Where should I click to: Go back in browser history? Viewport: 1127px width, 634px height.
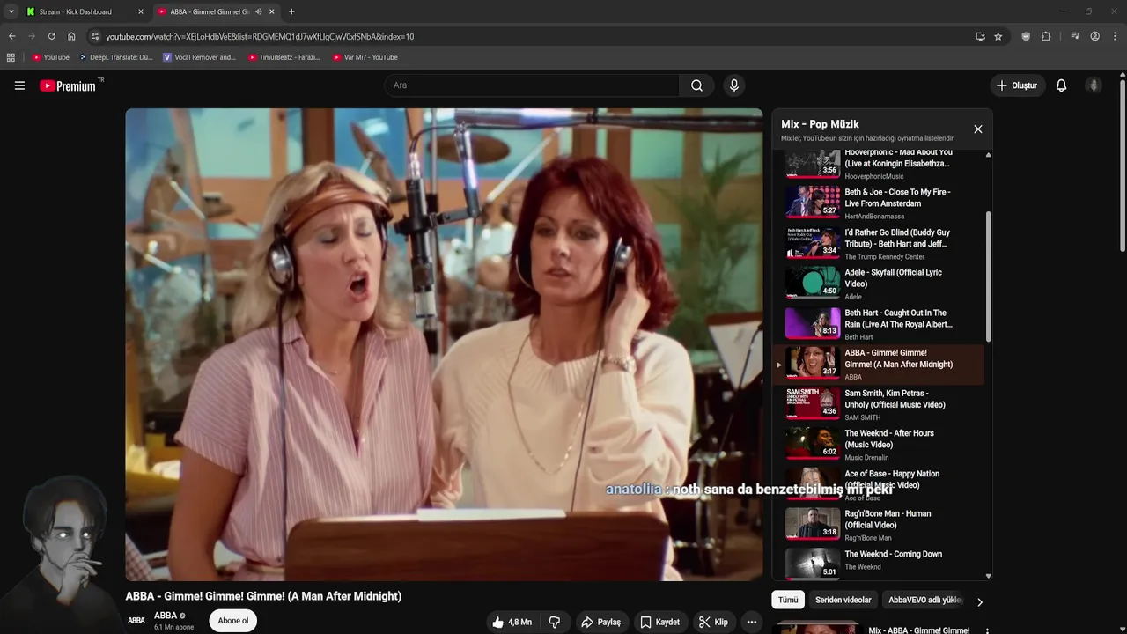coord(11,36)
